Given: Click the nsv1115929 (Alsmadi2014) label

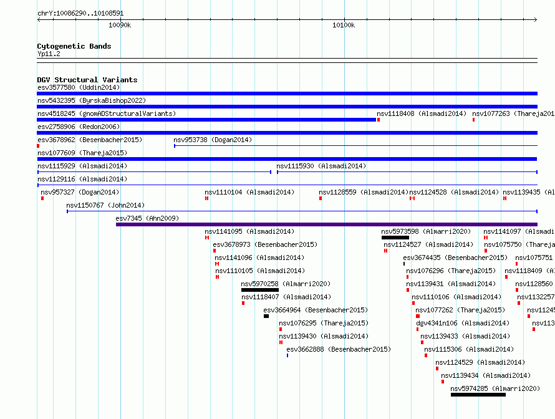Looking at the screenshot, I should pos(82,166).
